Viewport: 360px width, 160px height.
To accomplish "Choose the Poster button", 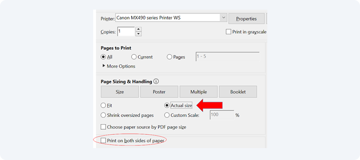I will [x=159, y=92].
